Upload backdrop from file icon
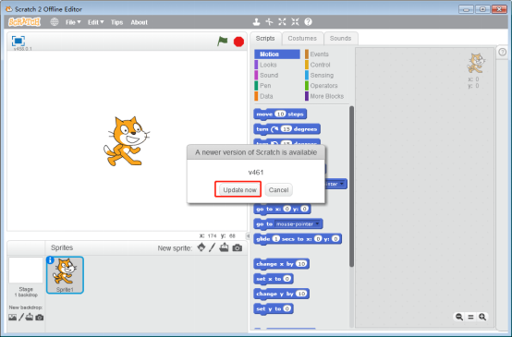The width and height of the screenshot is (512, 337). coord(30,317)
